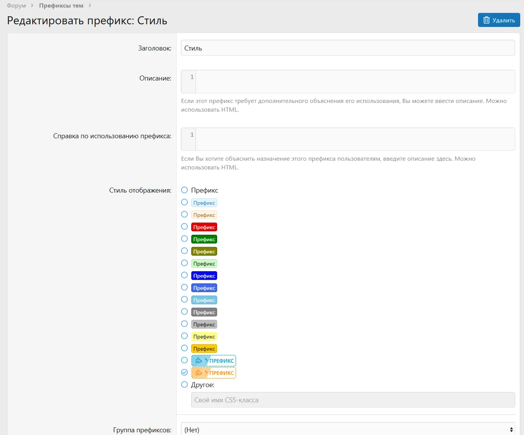This screenshot has width=524, height=435.
Task: Pick the dark gray prefix badge
Action: pyautogui.click(x=204, y=312)
